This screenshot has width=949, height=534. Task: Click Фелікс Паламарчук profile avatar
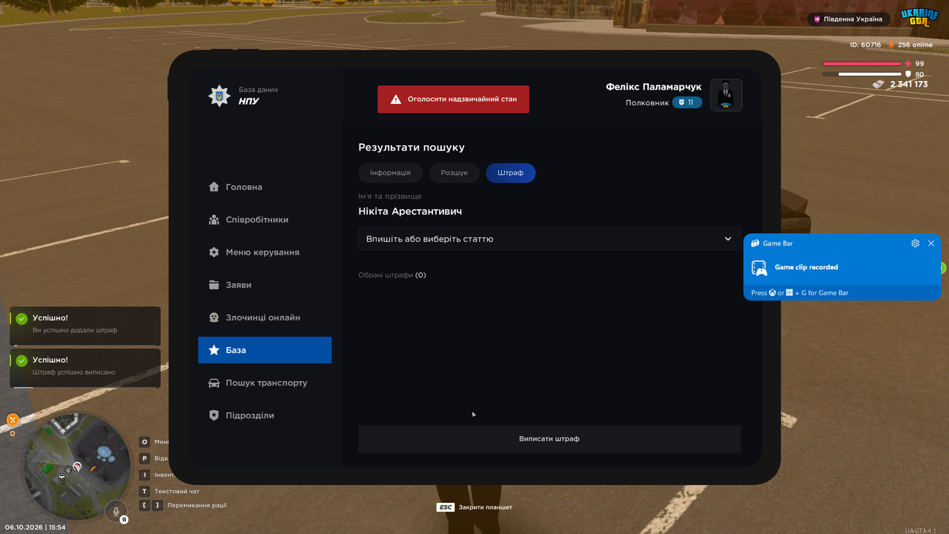coord(726,95)
